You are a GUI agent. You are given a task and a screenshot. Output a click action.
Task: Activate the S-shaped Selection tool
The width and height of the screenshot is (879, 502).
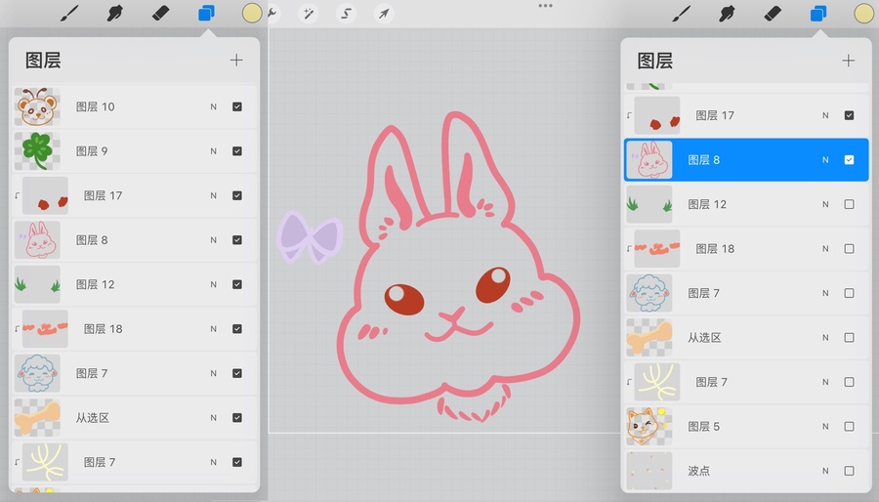(346, 14)
